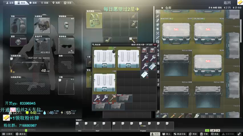This screenshot has width=243, height=136.
Task: Open the 消息 messages
Action: 215,134
